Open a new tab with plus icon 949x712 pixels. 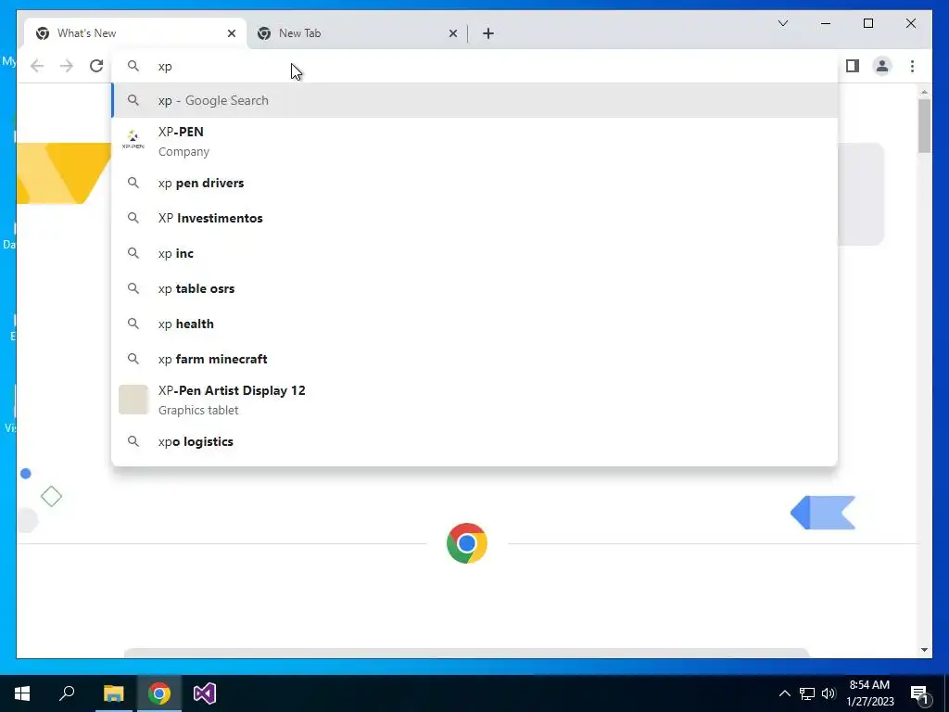(x=488, y=33)
